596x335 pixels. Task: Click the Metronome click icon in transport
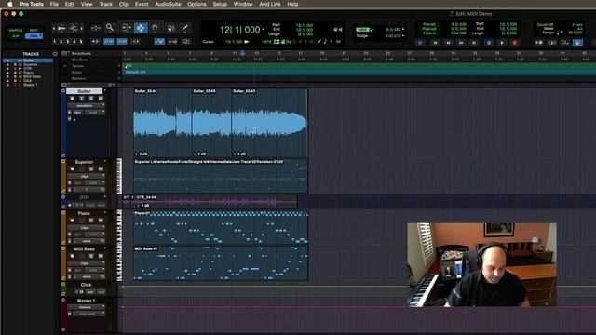pyautogui.click(x=552, y=43)
